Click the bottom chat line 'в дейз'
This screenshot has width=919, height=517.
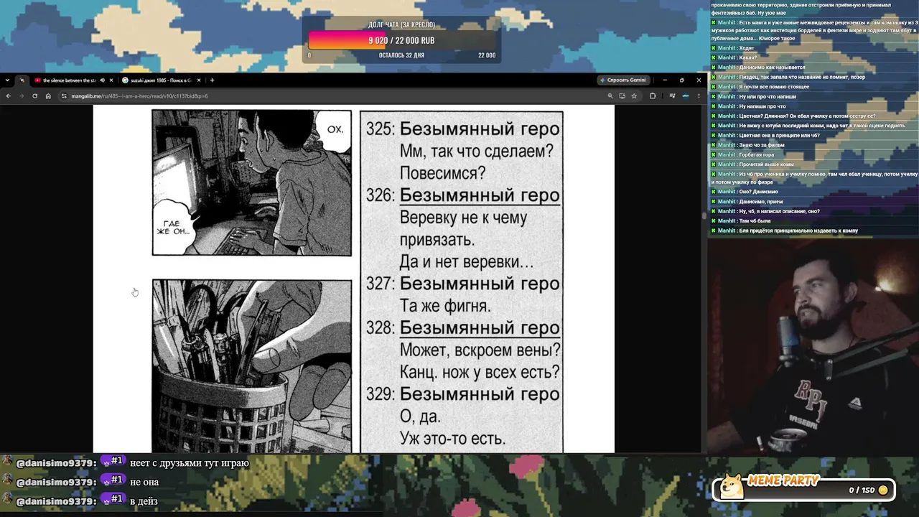(144, 500)
